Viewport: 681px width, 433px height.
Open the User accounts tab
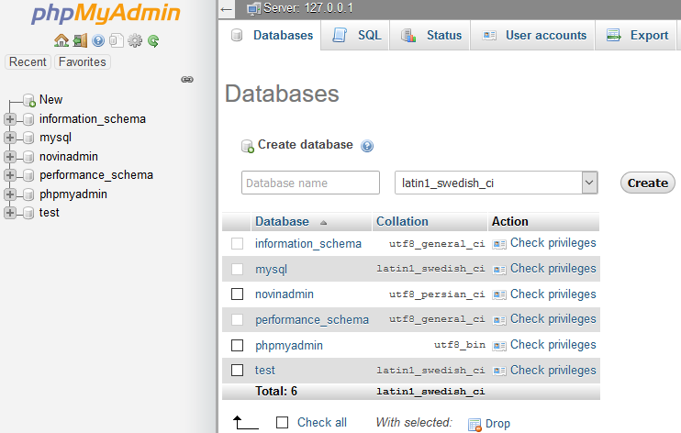click(x=534, y=35)
